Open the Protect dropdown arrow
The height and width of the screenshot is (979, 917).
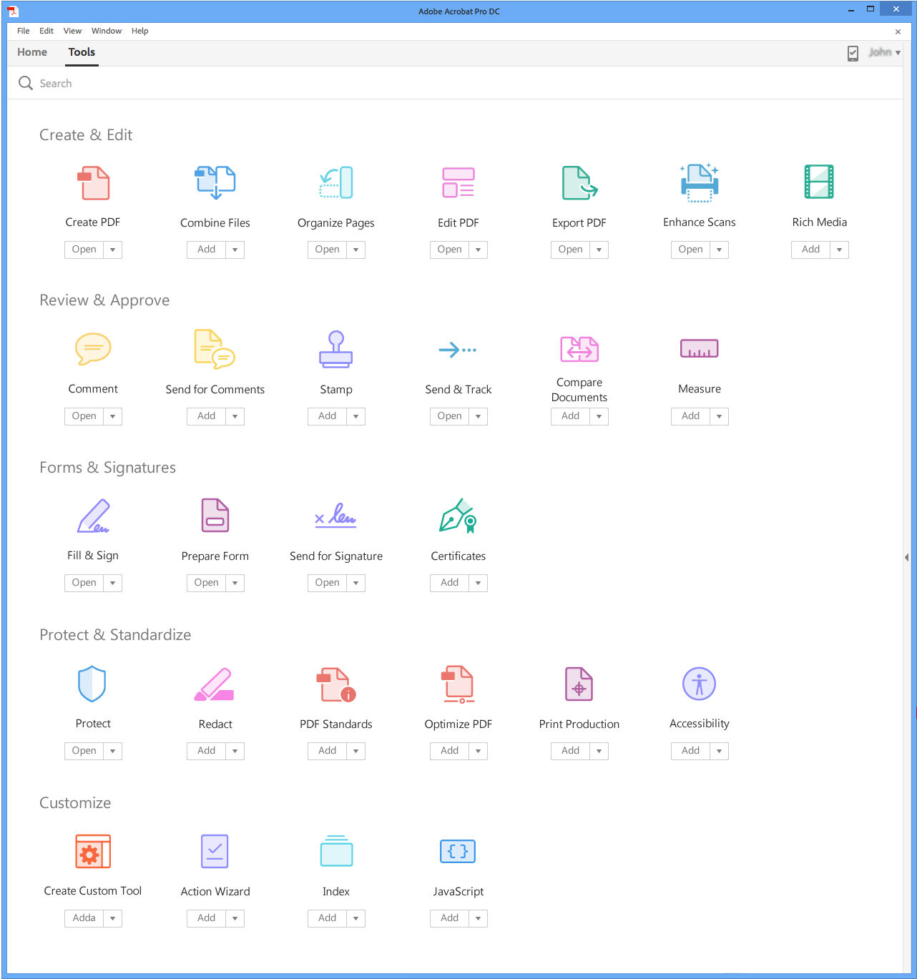113,751
